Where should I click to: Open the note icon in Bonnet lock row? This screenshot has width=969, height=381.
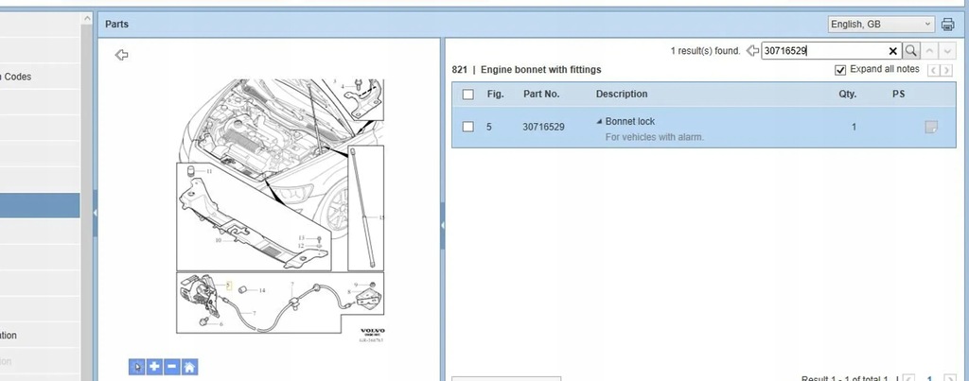coord(931,128)
